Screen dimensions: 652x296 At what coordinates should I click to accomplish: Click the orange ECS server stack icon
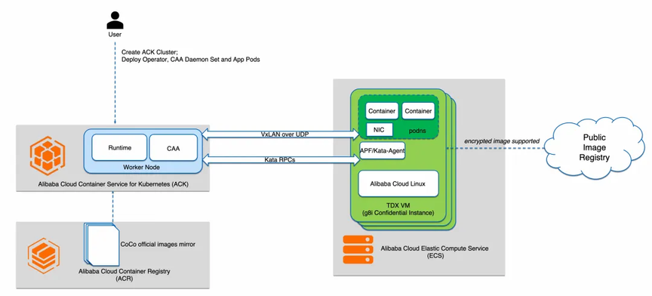358,249
